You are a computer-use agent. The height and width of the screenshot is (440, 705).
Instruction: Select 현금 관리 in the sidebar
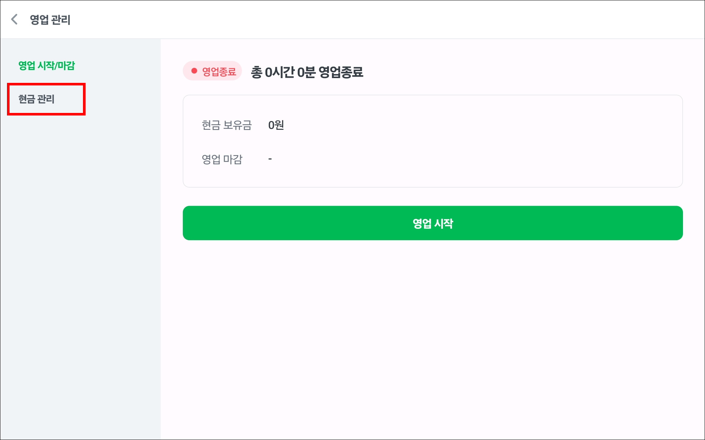point(37,99)
